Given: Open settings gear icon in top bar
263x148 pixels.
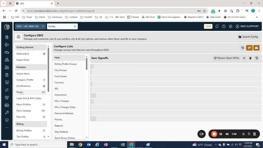Looking at the screenshot, I should 231,26.
